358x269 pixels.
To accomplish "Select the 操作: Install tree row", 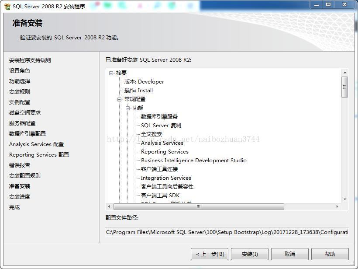I will [x=138, y=91].
